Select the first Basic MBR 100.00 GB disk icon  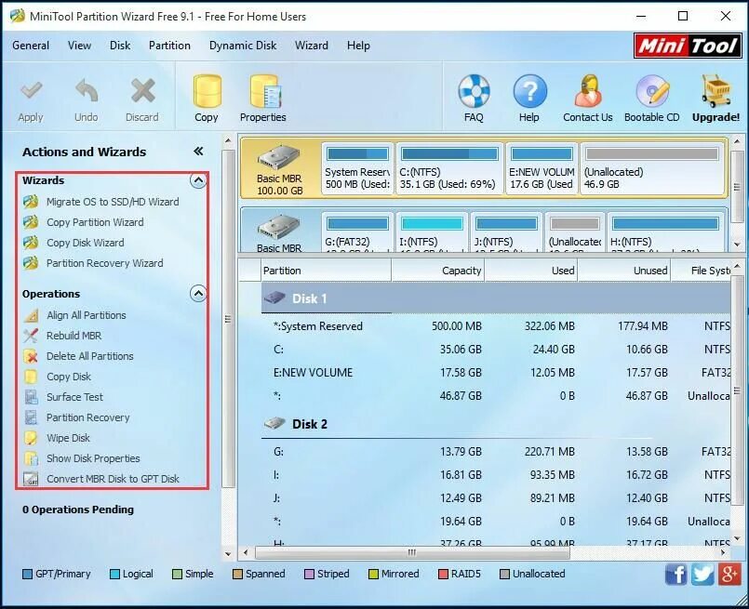(279, 158)
